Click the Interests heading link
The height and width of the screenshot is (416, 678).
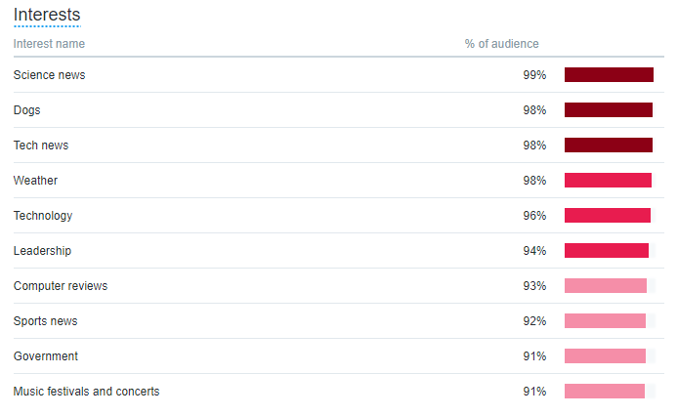pyautogui.click(x=47, y=15)
